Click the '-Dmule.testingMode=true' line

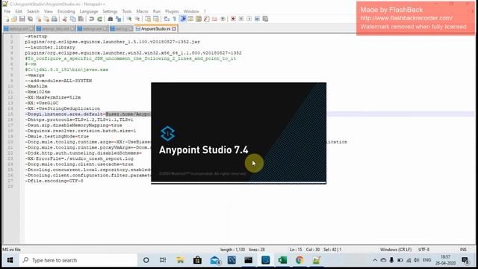[x=57, y=136]
